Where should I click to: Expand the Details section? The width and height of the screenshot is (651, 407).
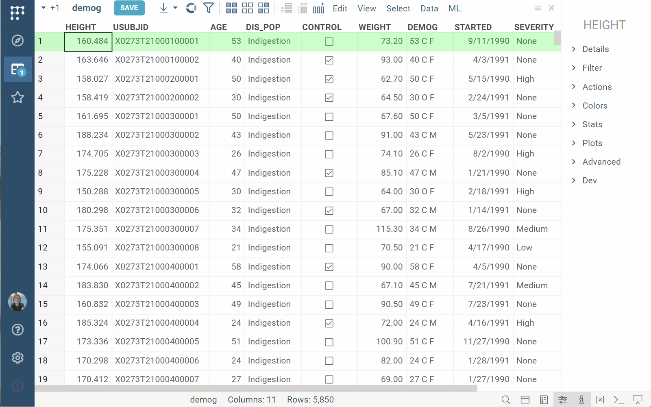pos(595,49)
